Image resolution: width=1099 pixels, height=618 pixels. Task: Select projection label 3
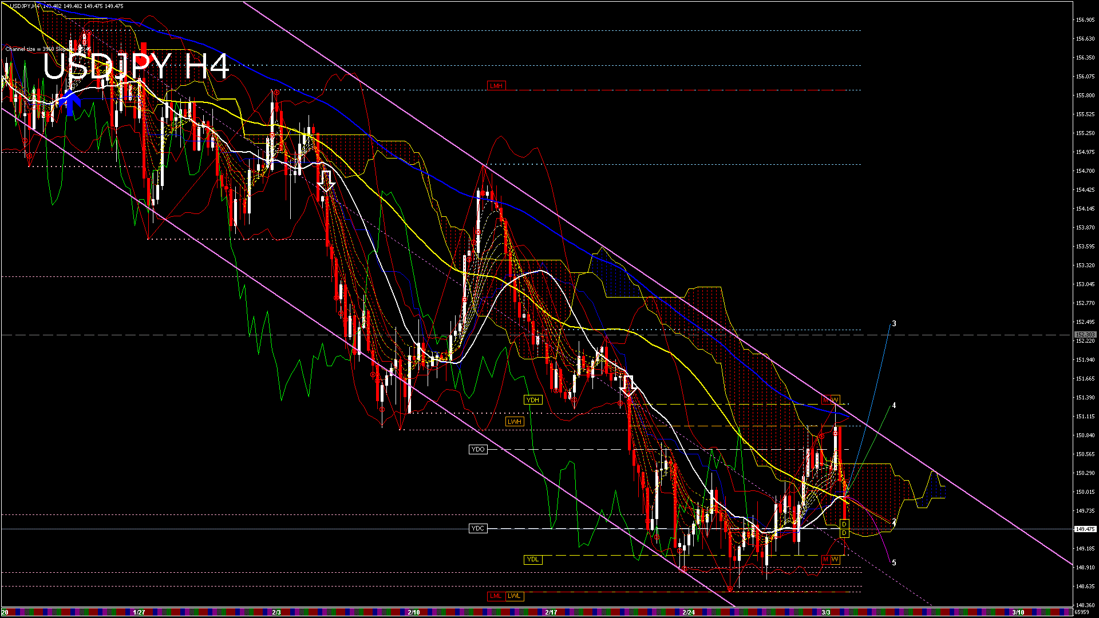894,323
